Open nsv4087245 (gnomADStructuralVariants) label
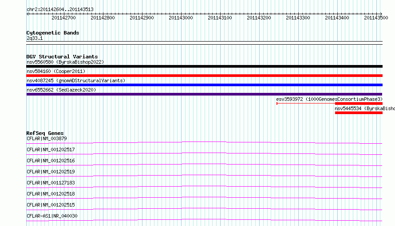This screenshot has height=226, width=395. click(76, 80)
